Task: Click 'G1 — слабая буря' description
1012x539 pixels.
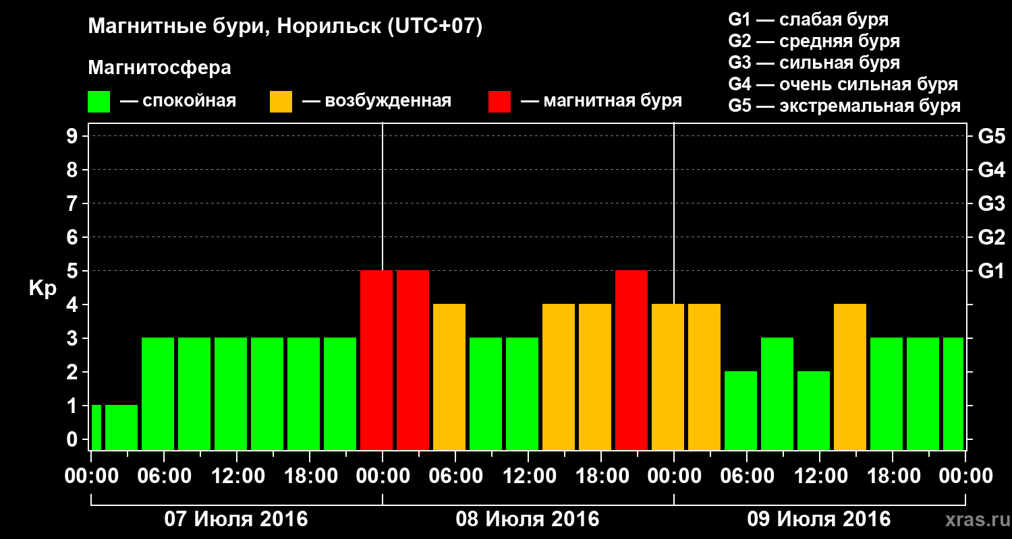Action: 808,20
